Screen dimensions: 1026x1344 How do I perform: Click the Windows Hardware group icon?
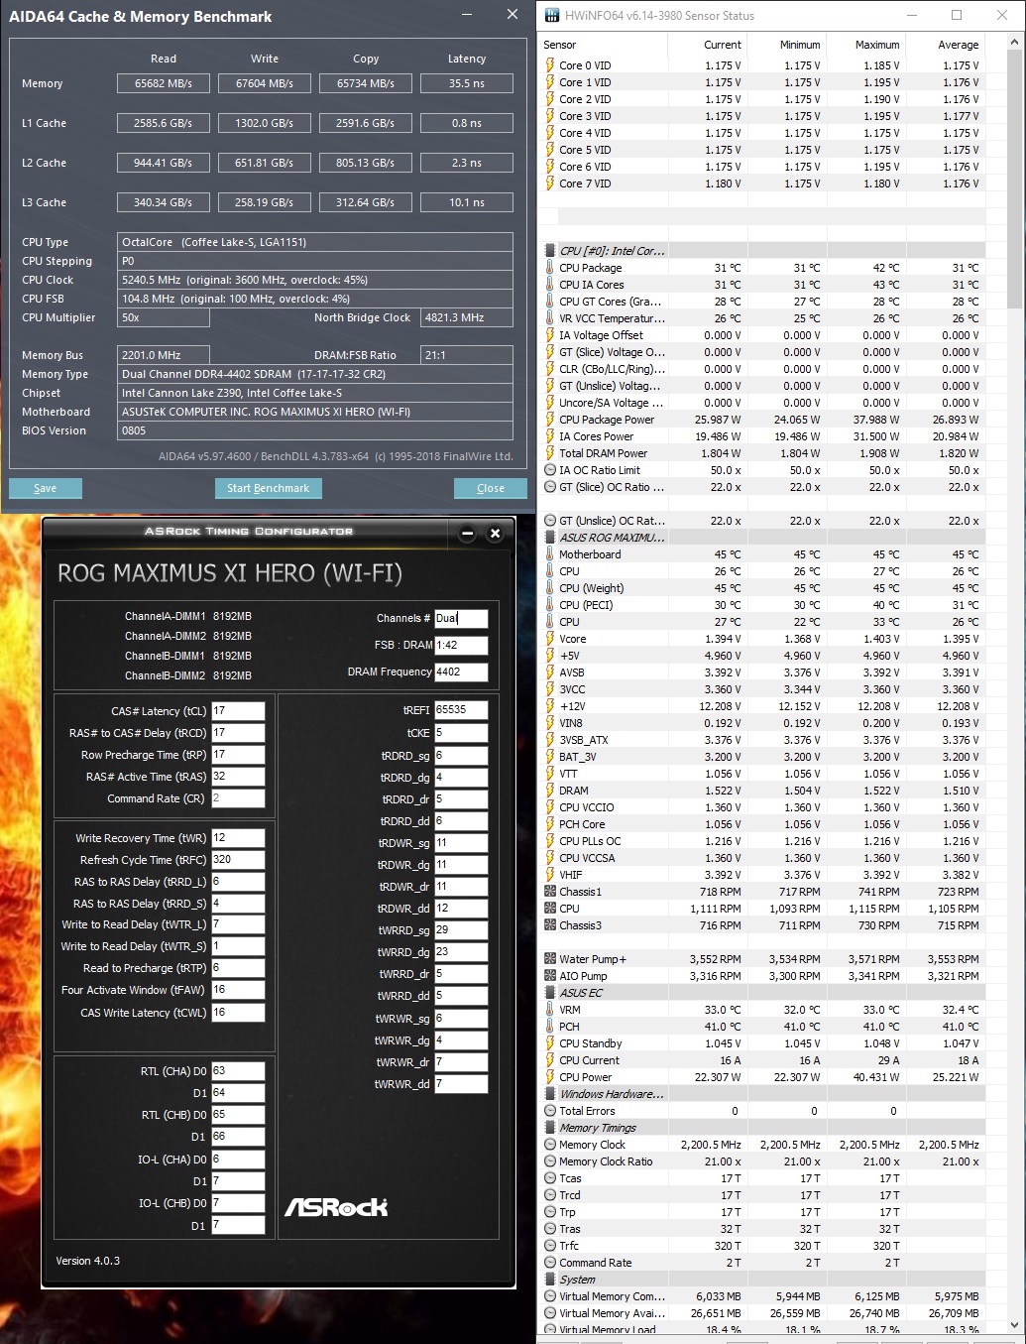tap(550, 1094)
